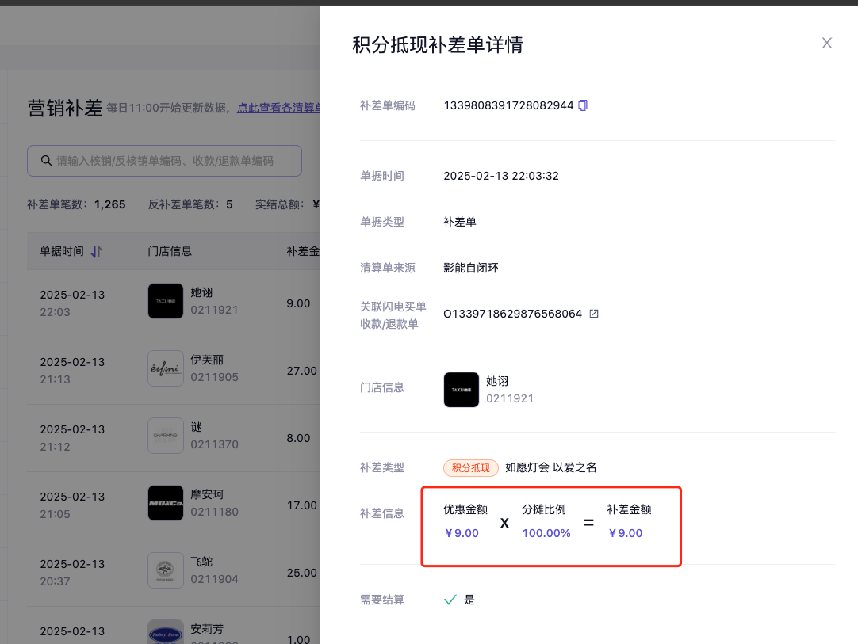Click the magnifier search icon
This screenshot has height=644, width=858.
(47, 161)
